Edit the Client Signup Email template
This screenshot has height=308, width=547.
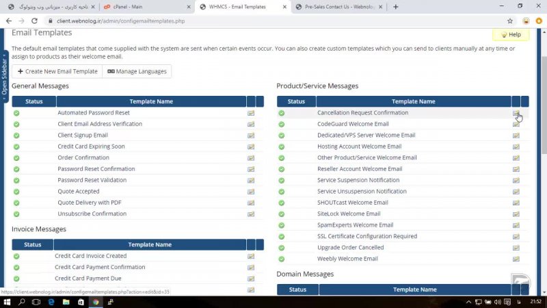point(251,135)
